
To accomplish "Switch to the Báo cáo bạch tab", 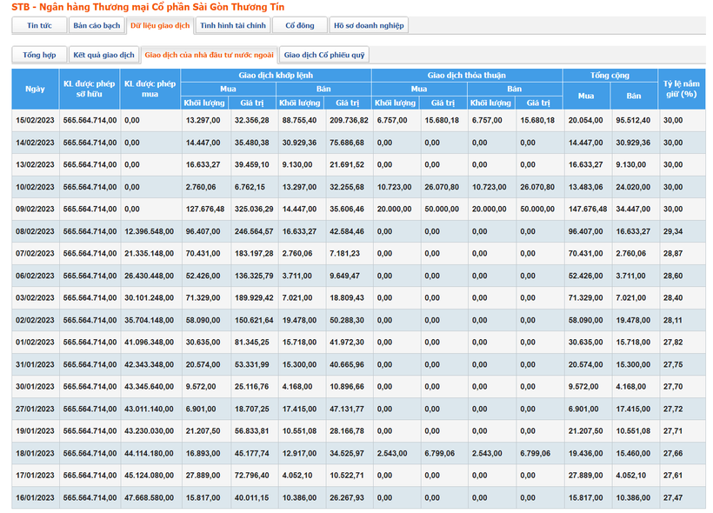I will 97,26.
